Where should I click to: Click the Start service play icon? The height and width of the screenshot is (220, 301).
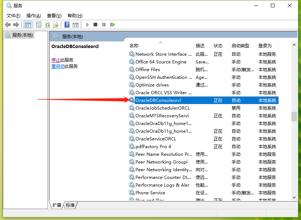87,24
